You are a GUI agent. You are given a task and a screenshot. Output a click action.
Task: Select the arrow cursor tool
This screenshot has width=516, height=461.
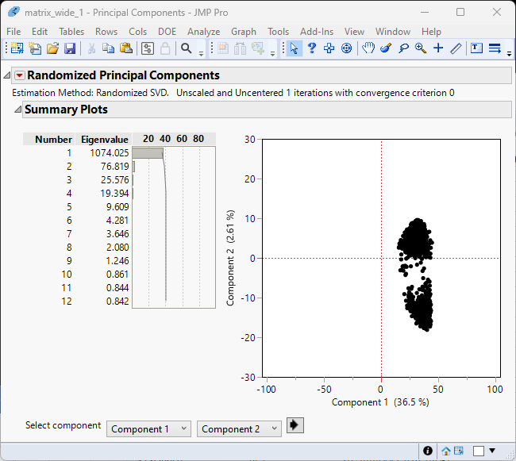tap(295, 48)
